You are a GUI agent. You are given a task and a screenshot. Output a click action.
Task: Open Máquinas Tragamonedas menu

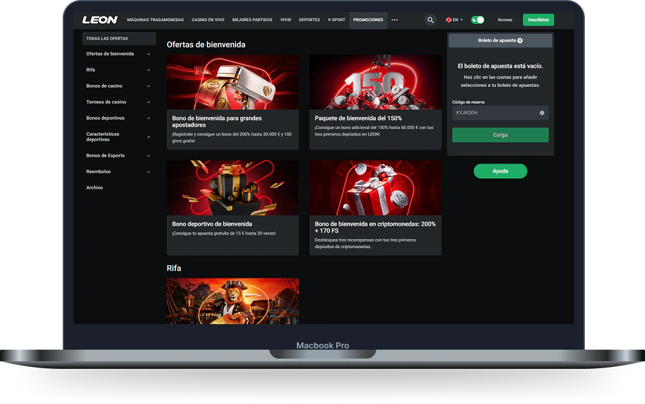(155, 20)
